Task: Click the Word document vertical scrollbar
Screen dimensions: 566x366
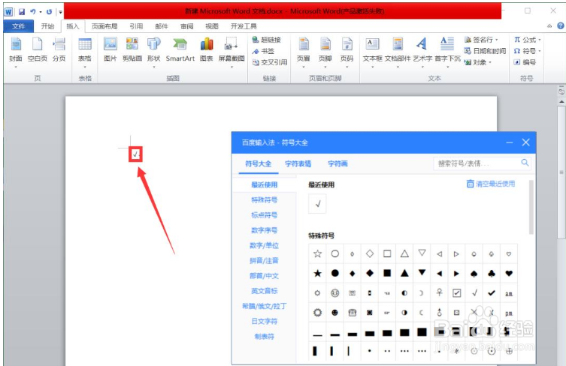Action: pyautogui.click(x=561, y=172)
